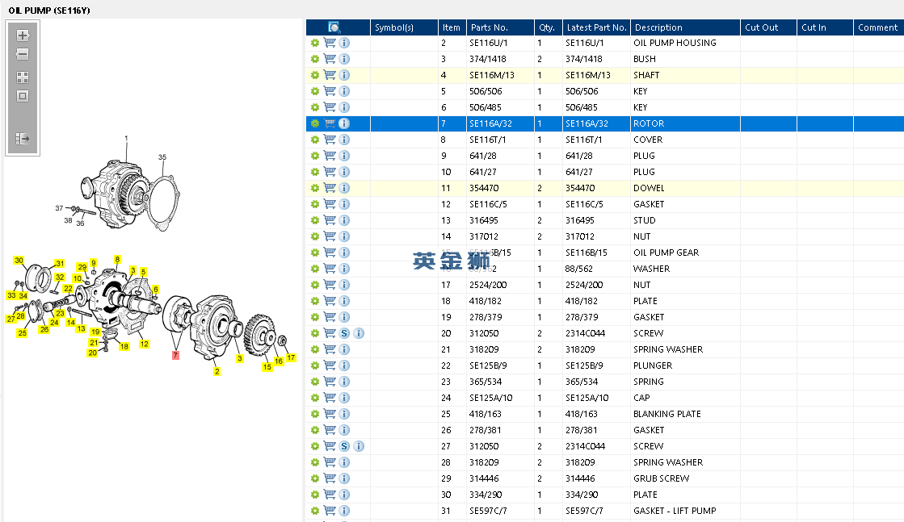Image resolution: width=904 pixels, height=522 pixels.
Task: Click the Comment column header
Action: (x=878, y=27)
